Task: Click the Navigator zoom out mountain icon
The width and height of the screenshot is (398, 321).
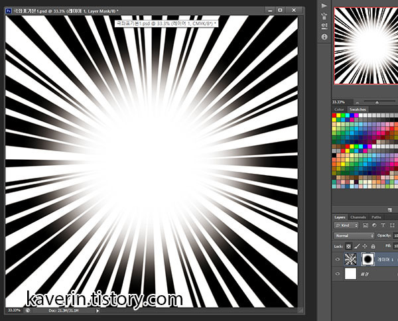Action: click(358, 102)
